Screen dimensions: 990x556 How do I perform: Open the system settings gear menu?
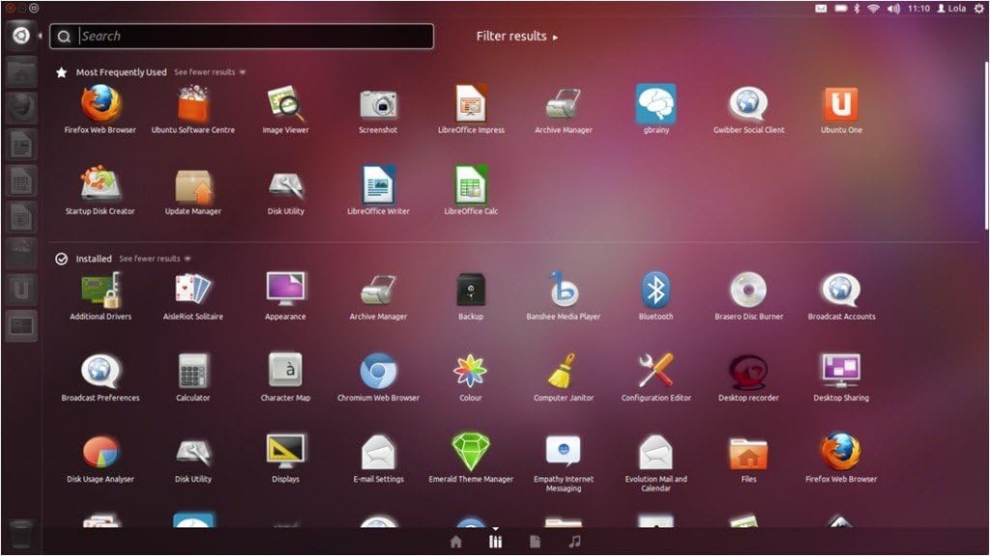click(x=978, y=8)
